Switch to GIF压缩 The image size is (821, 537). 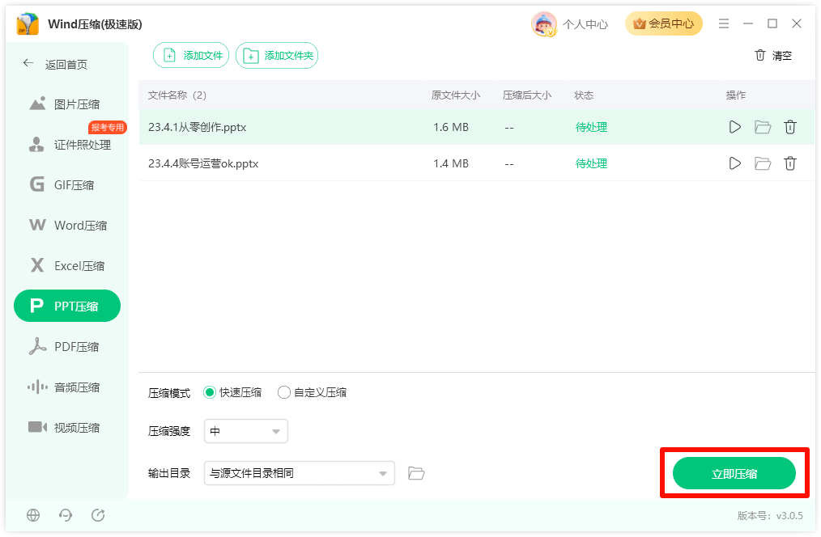pos(67,185)
